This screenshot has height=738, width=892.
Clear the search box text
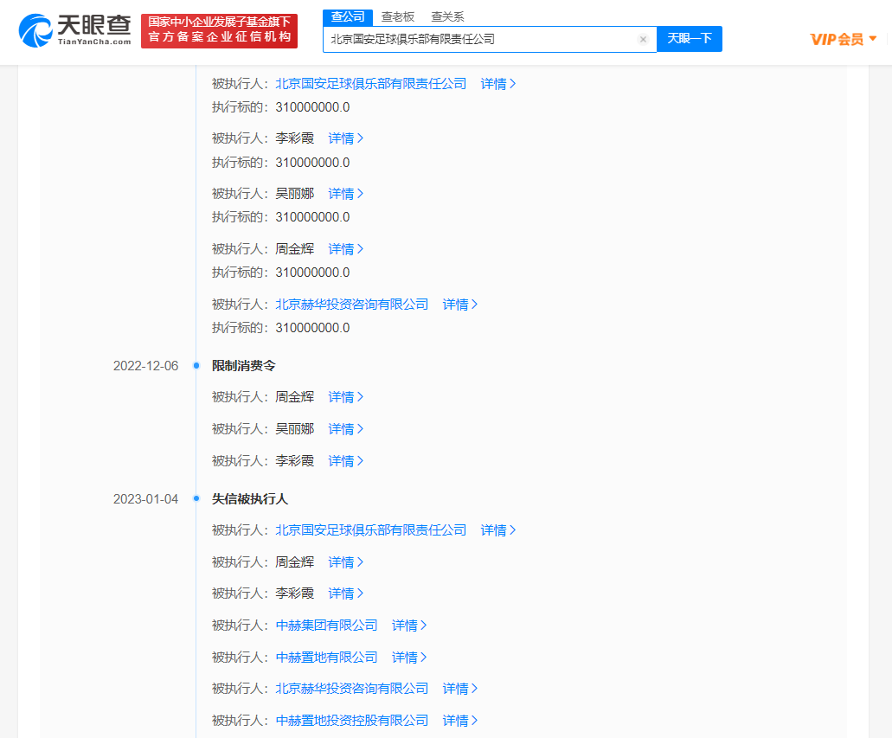(x=643, y=39)
